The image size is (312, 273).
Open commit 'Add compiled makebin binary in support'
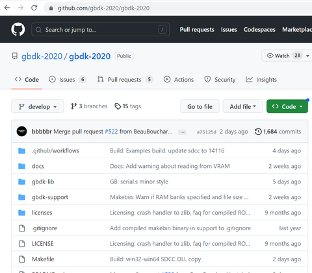coord(180,228)
